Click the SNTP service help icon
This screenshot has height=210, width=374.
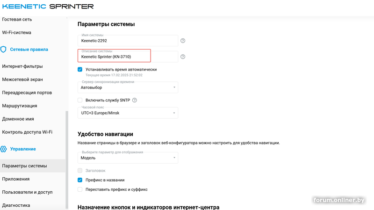[135, 100]
